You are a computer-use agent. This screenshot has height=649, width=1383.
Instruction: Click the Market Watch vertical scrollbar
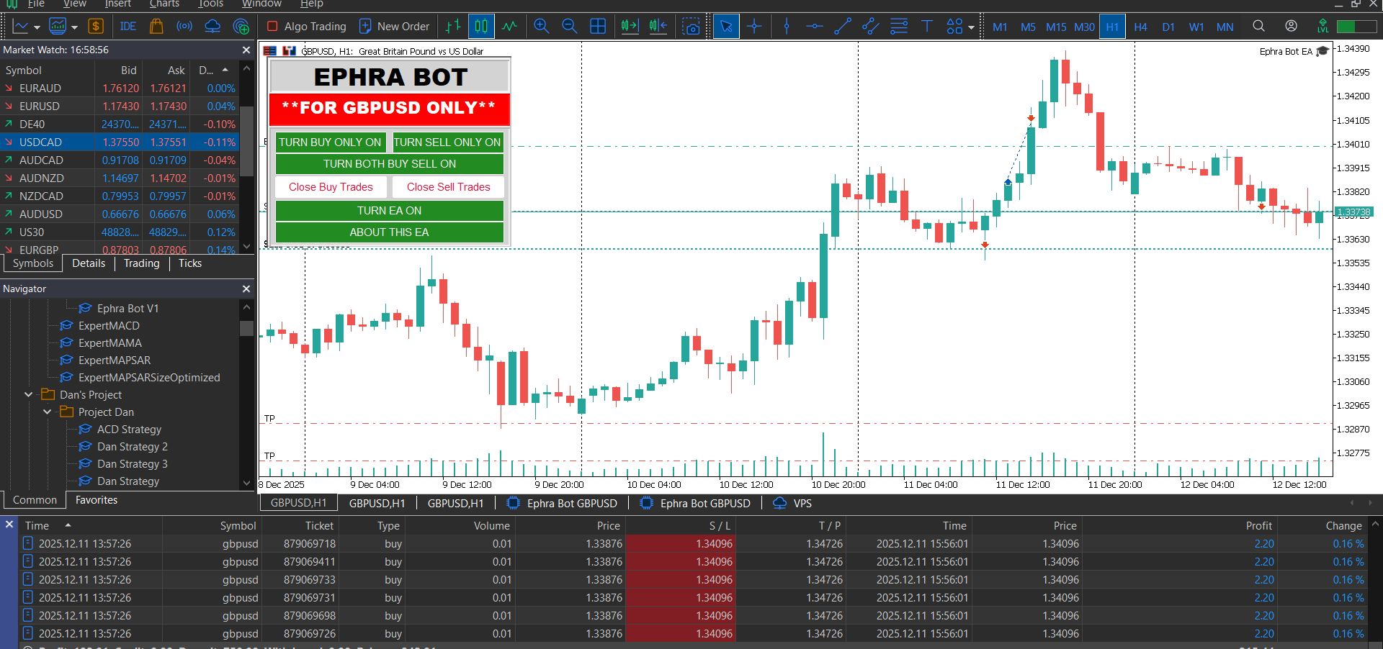pyautogui.click(x=247, y=141)
